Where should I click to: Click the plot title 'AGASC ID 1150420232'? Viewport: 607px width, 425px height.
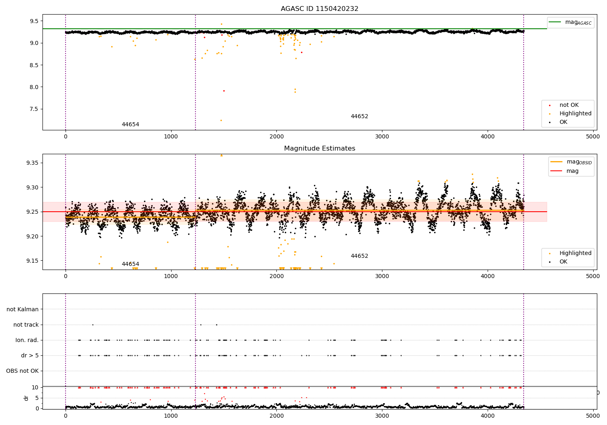[319, 9]
